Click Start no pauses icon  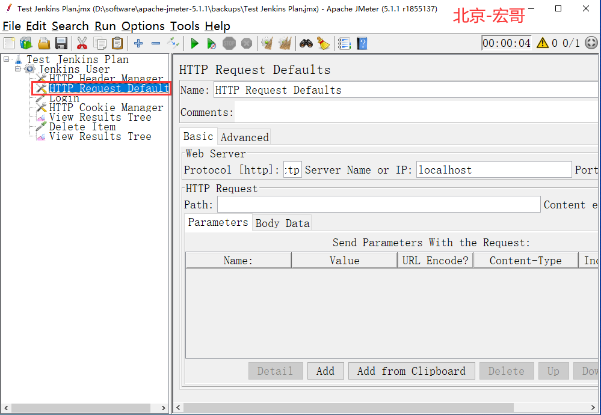(x=212, y=43)
